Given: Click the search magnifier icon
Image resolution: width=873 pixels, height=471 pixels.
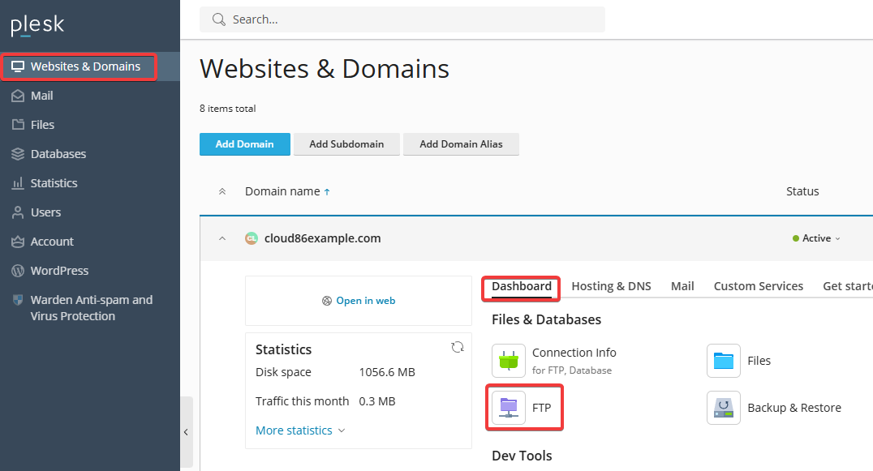Looking at the screenshot, I should [219, 19].
